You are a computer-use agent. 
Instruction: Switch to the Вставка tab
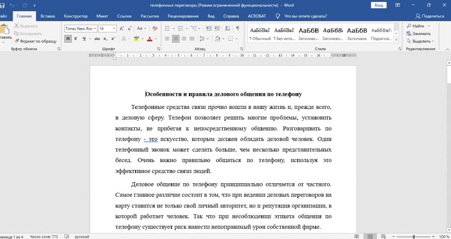pyautogui.click(x=47, y=16)
